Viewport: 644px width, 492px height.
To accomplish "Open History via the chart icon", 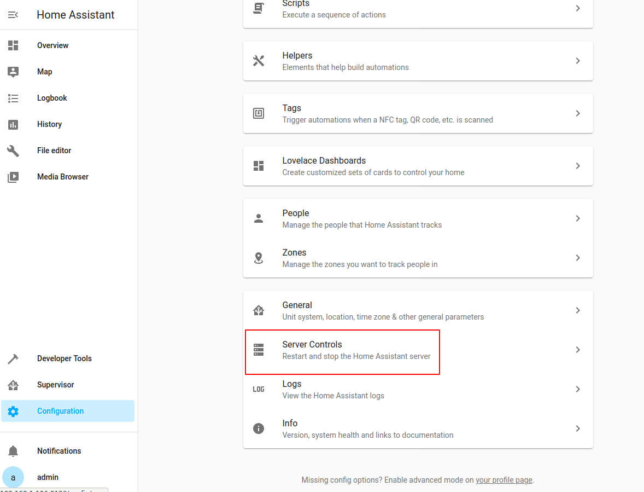I will click(x=13, y=124).
